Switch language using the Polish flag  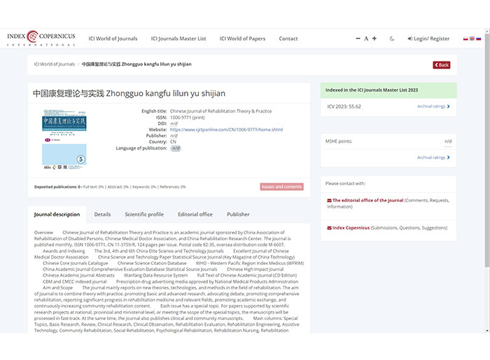pyautogui.click(x=465, y=38)
